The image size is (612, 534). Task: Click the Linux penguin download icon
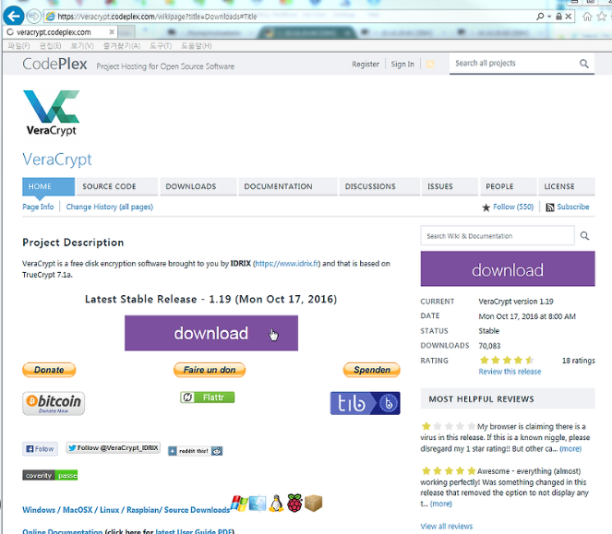point(276,504)
